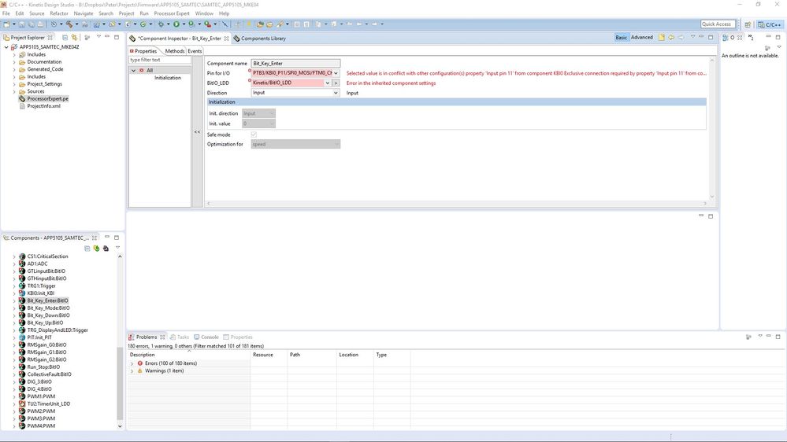
Task: Expand Generated_Code folder
Action: 14,69
